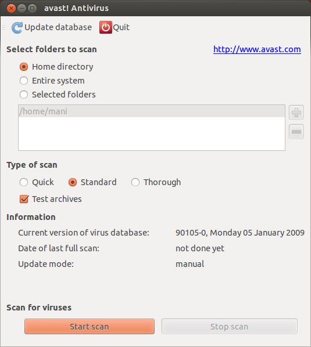
Task: Click the avast! Antivirus window title
Action: tap(77, 8)
